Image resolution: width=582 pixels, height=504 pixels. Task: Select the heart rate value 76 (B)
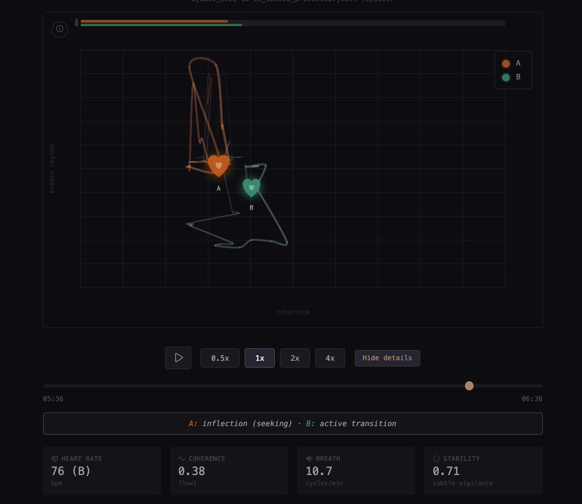click(71, 471)
